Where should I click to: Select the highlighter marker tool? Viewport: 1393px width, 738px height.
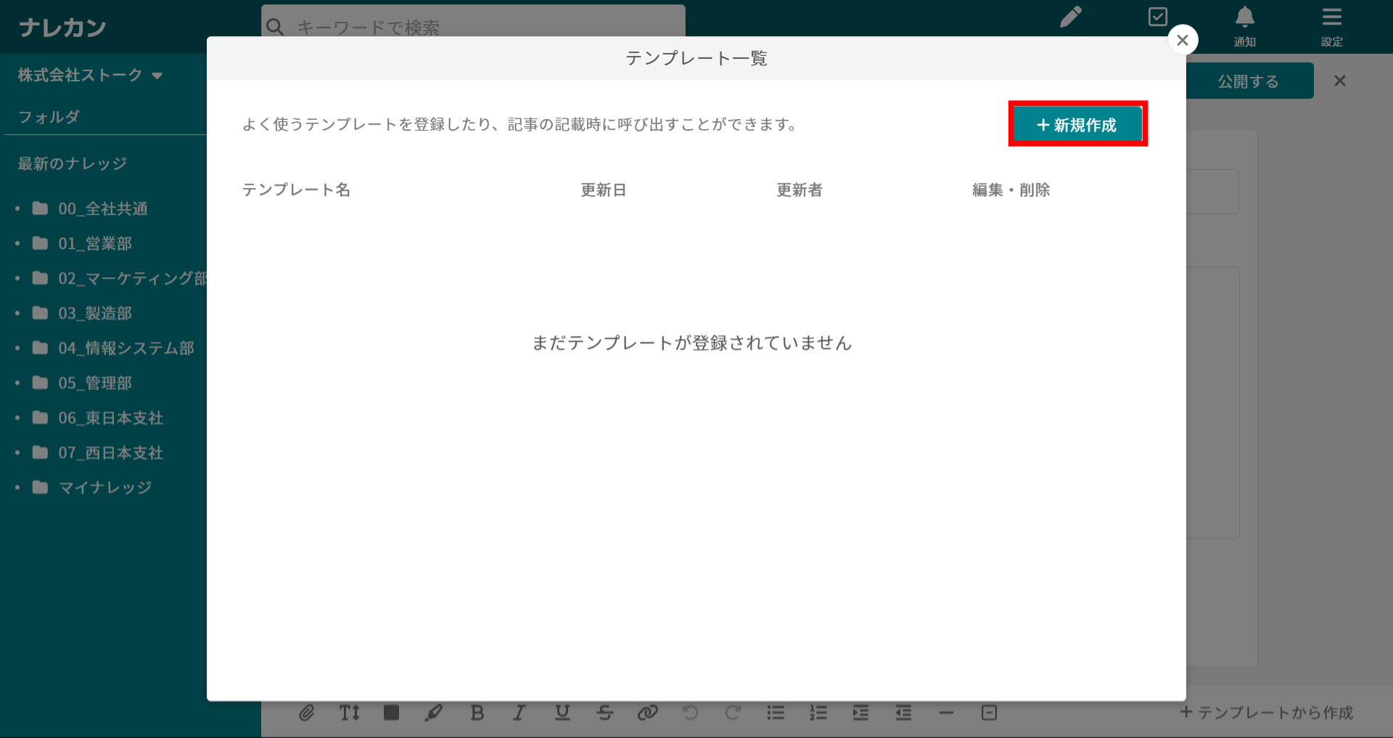pos(434,713)
